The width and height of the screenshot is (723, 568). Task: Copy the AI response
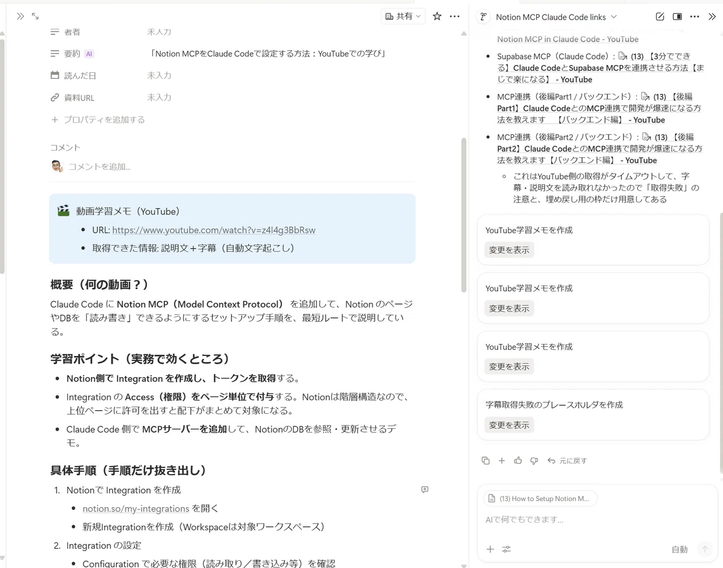coord(486,461)
